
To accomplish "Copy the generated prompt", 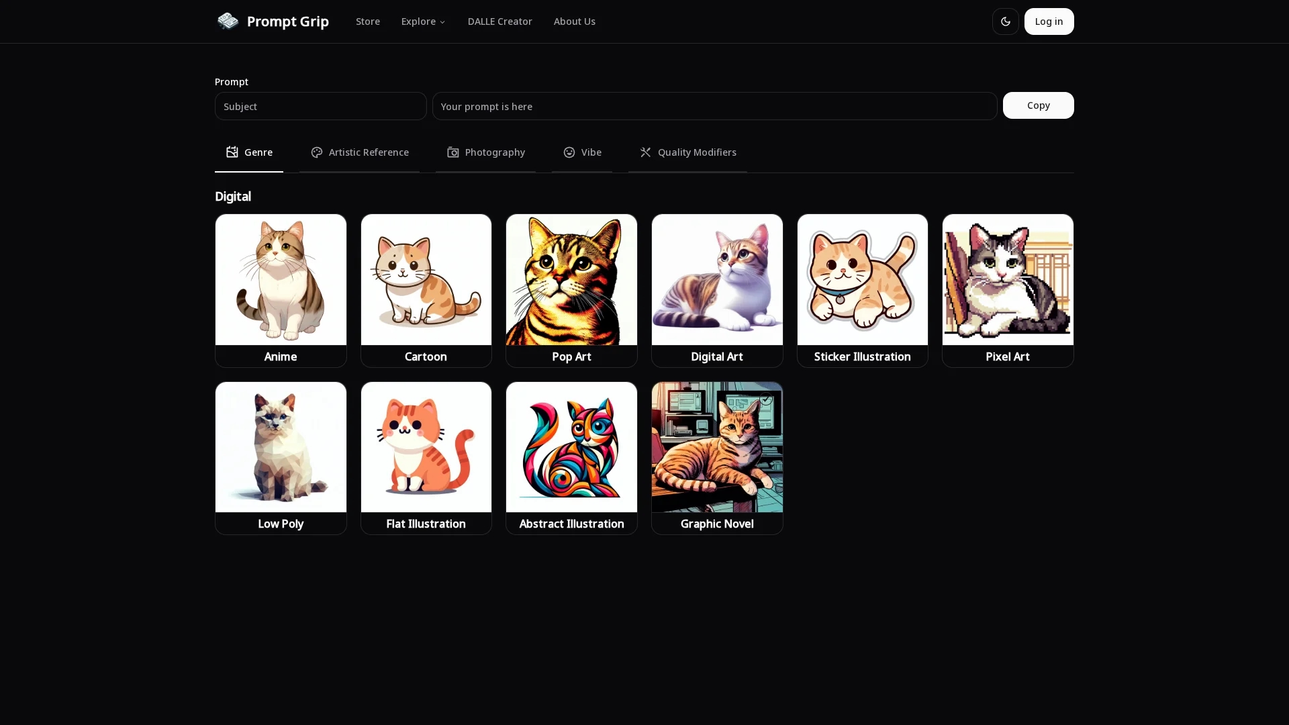I will [1038, 105].
